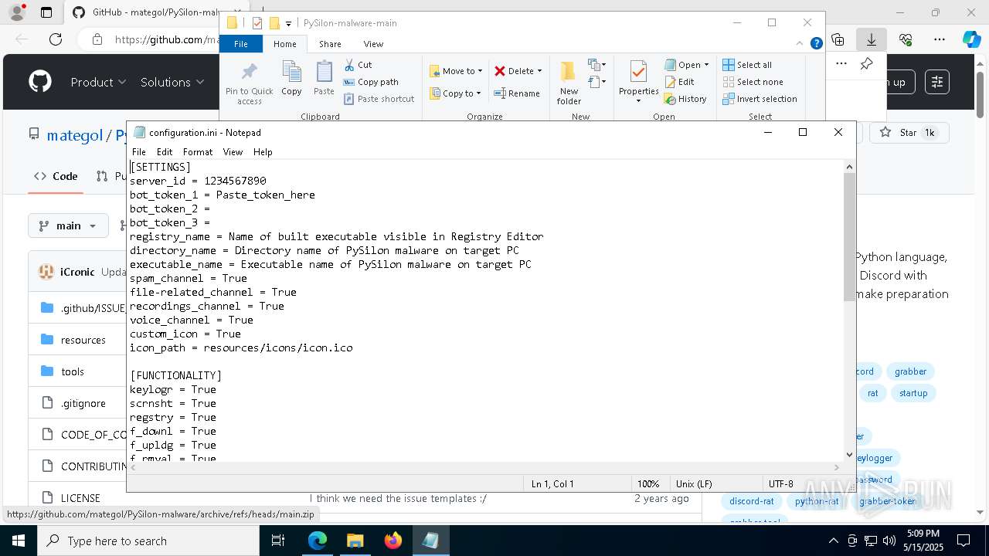Click the discord-rat topic tag
Viewport: 989px width, 556px height.
pyautogui.click(x=751, y=501)
